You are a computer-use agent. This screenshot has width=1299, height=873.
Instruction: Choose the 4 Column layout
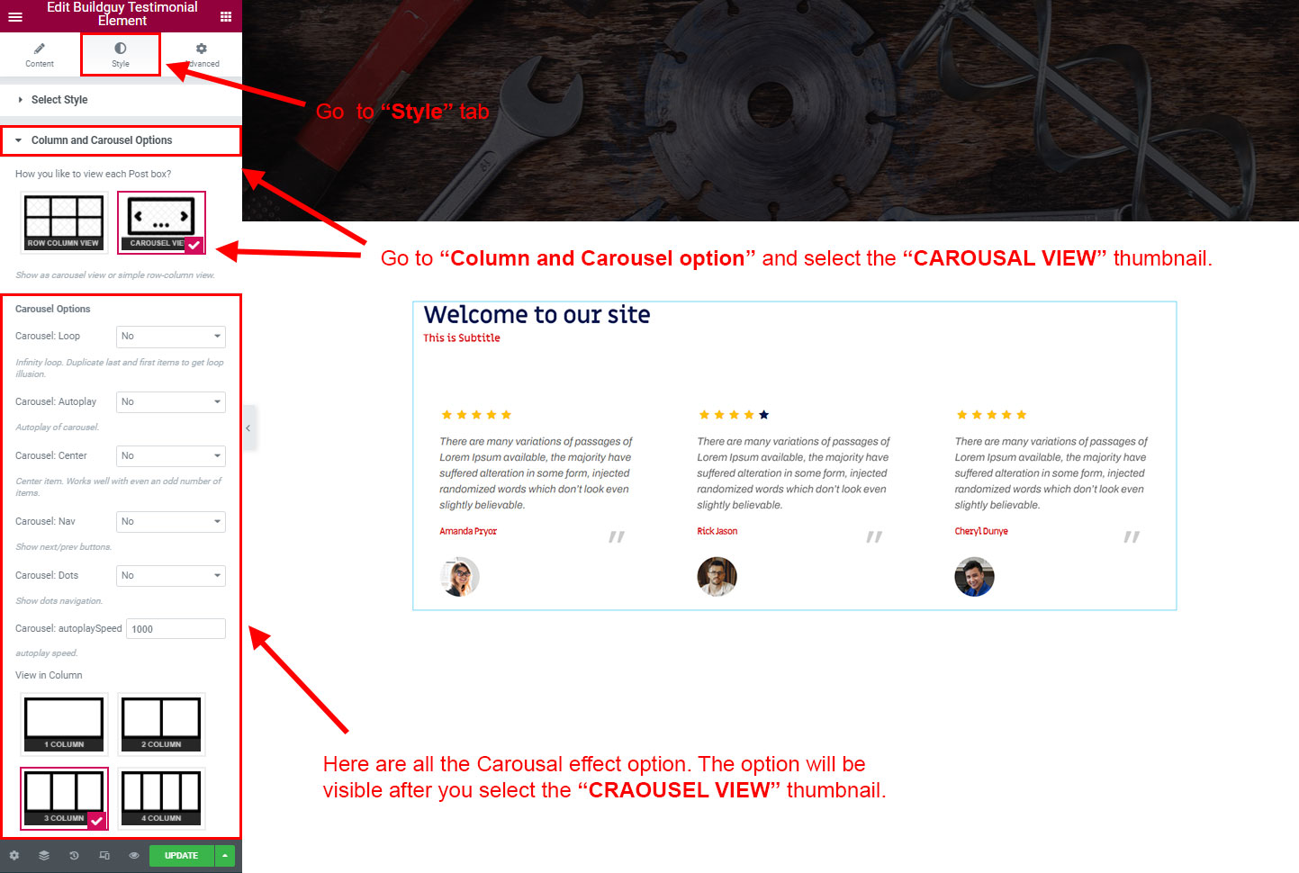(x=161, y=798)
